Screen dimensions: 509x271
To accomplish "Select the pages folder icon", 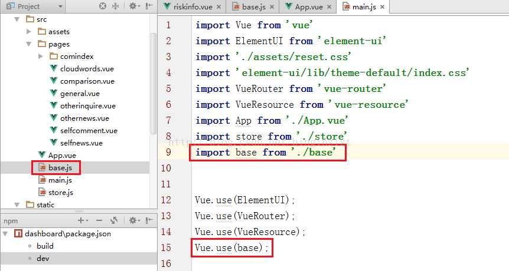I will (x=42, y=44).
